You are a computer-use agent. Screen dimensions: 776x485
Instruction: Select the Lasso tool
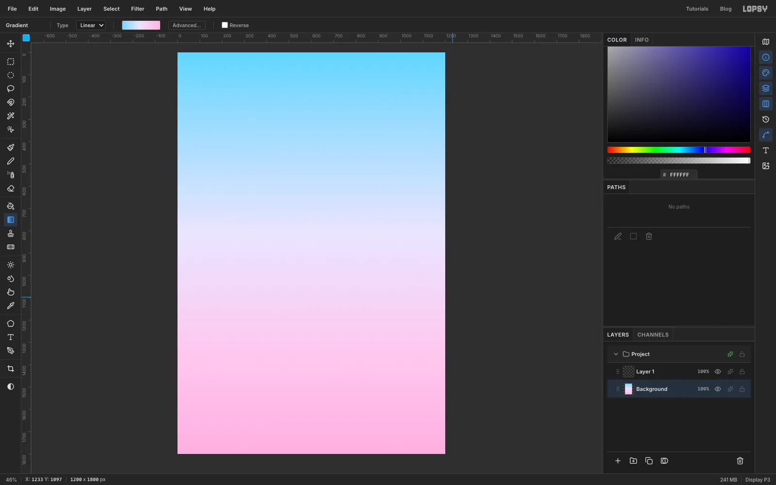[11, 89]
